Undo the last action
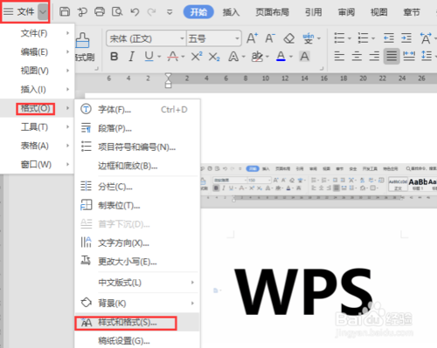437x348 pixels. 135,11
